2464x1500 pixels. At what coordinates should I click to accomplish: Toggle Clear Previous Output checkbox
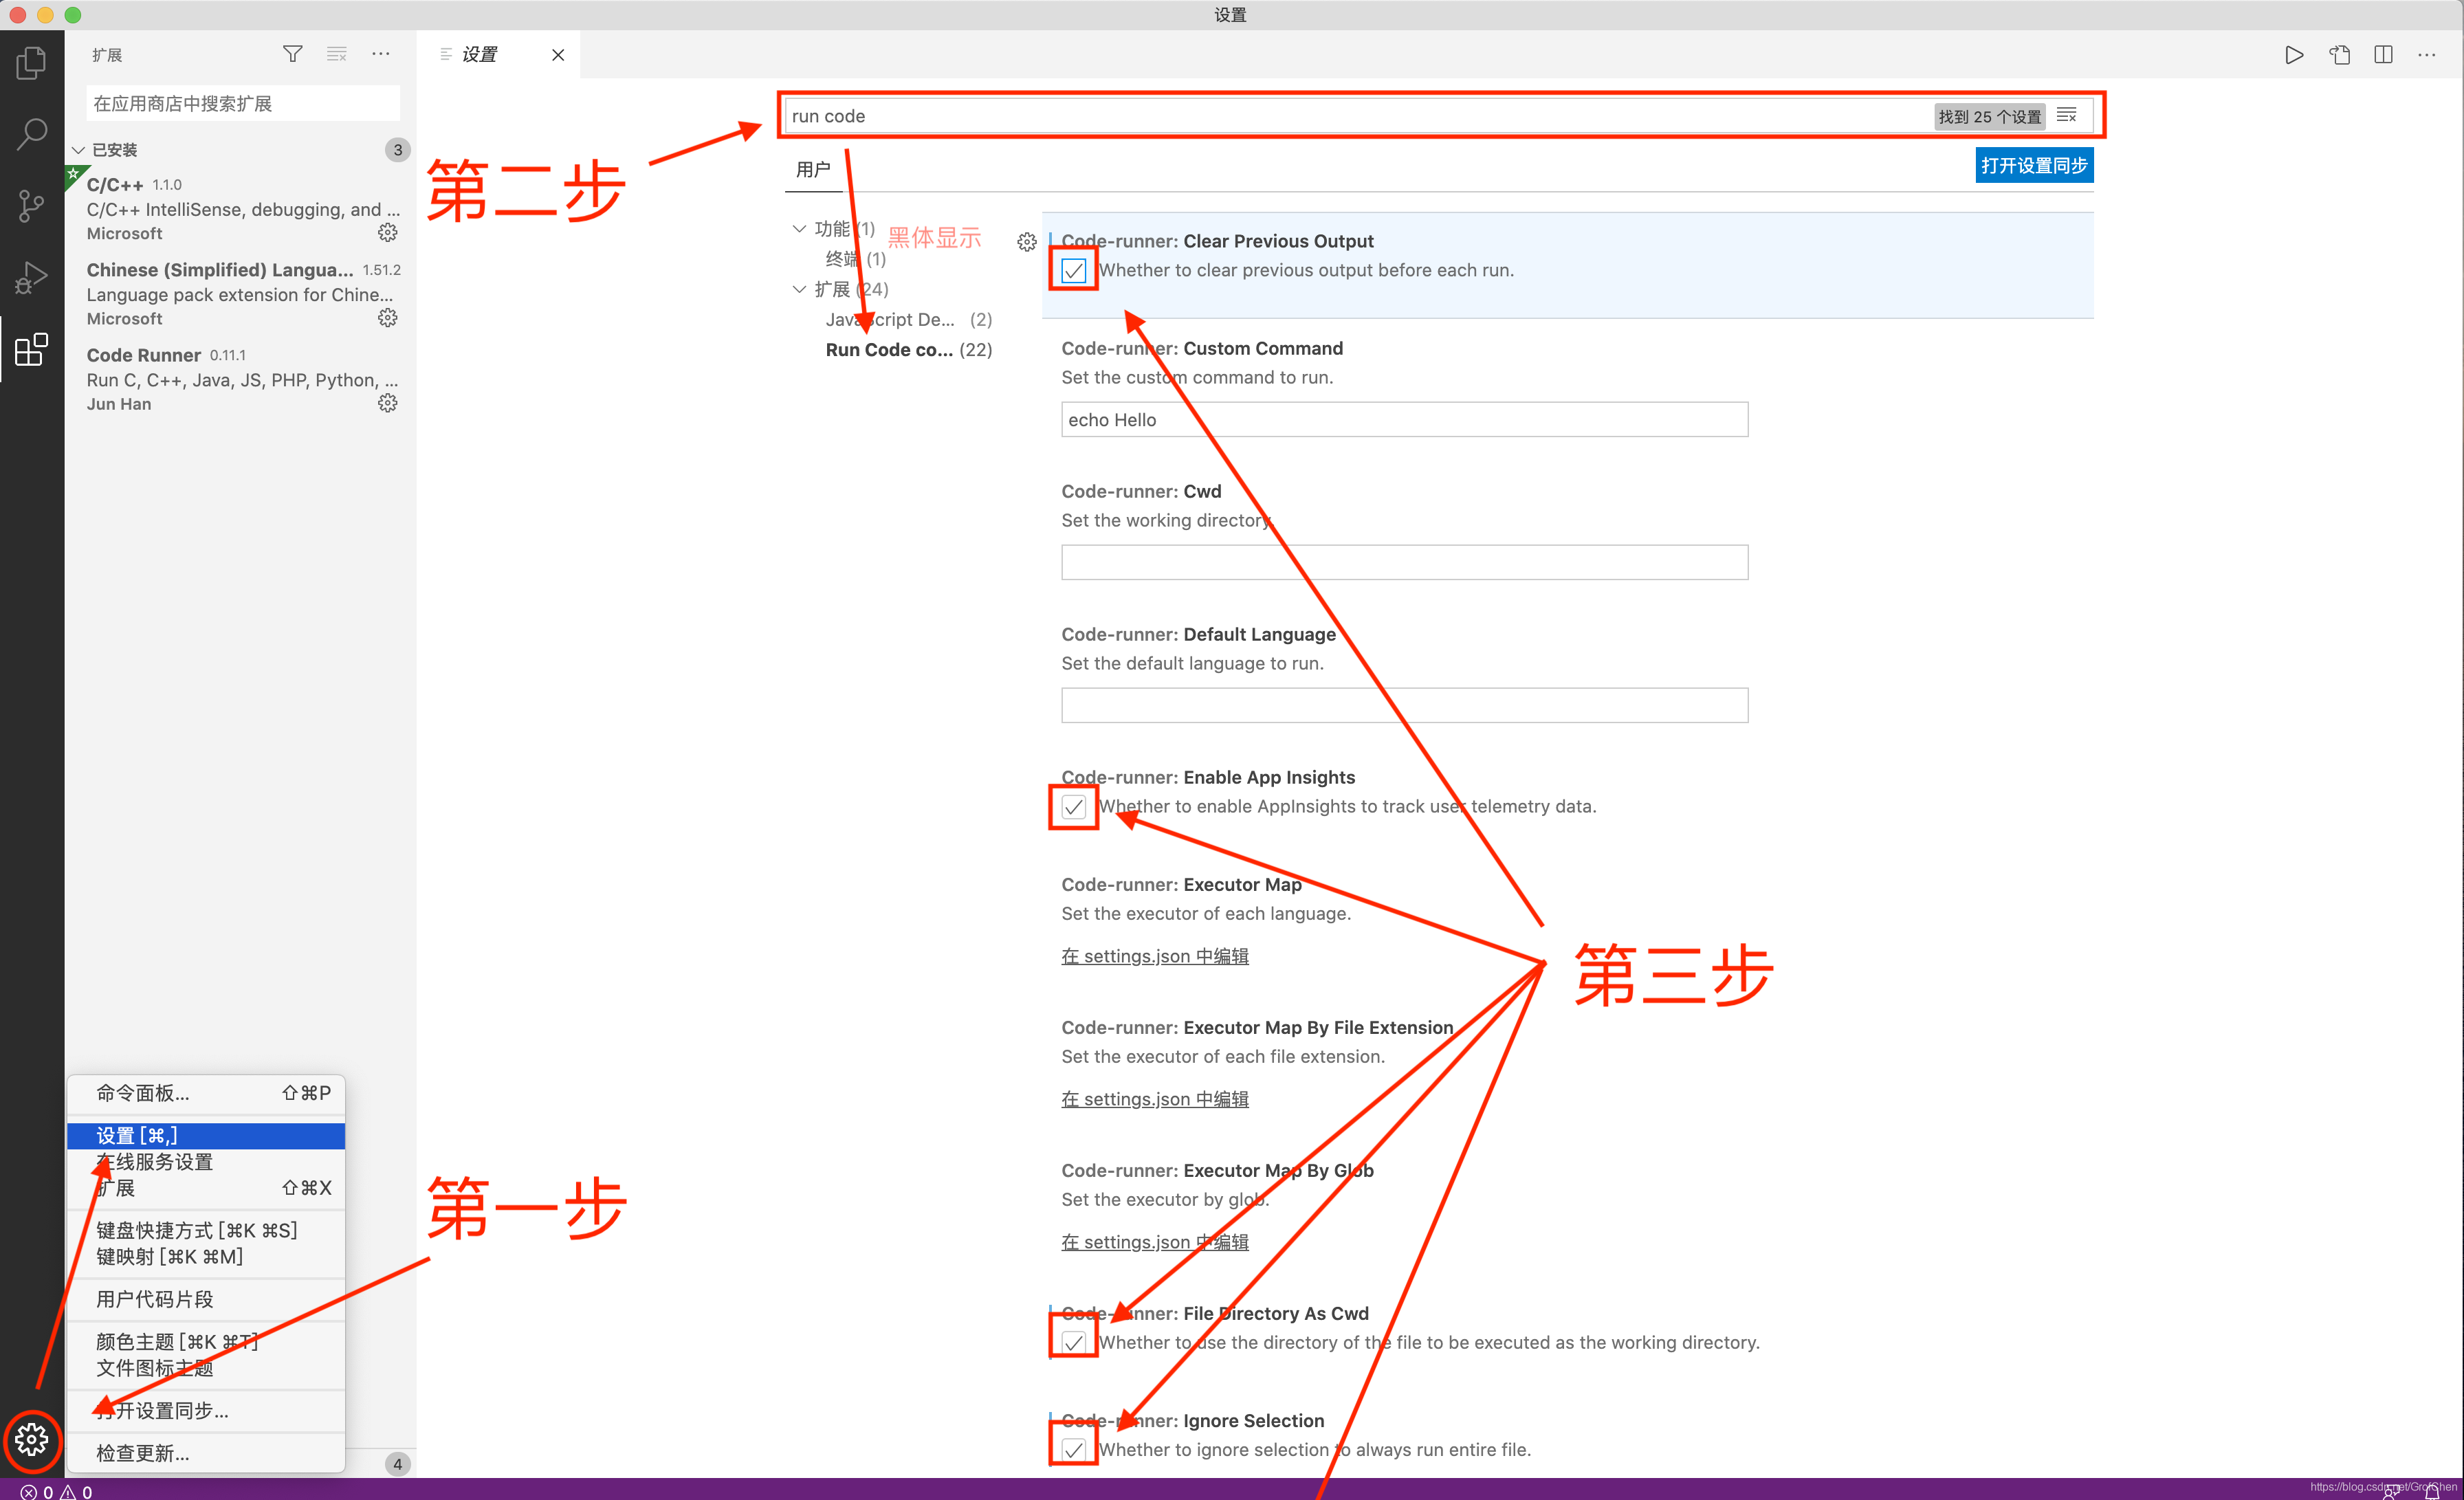click(x=1073, y=271)
